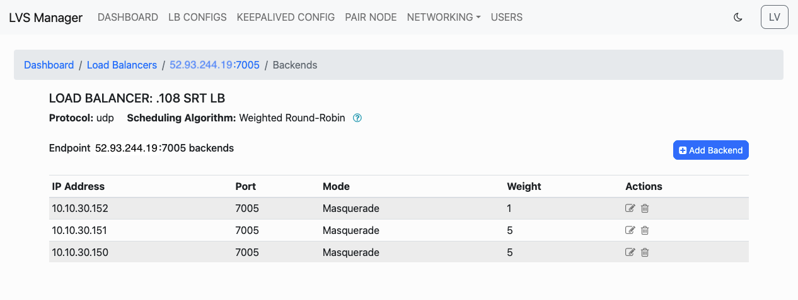Select Masquerade mode in 10.10.30.151 row
The height and width of the screenshot is (300, 798).
(351, 230)
